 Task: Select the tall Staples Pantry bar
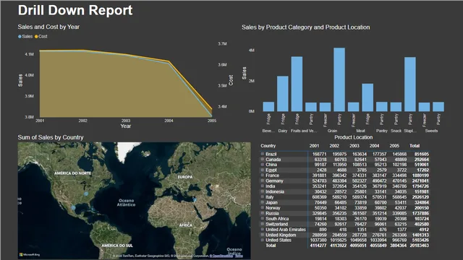(x=410, y=84)
